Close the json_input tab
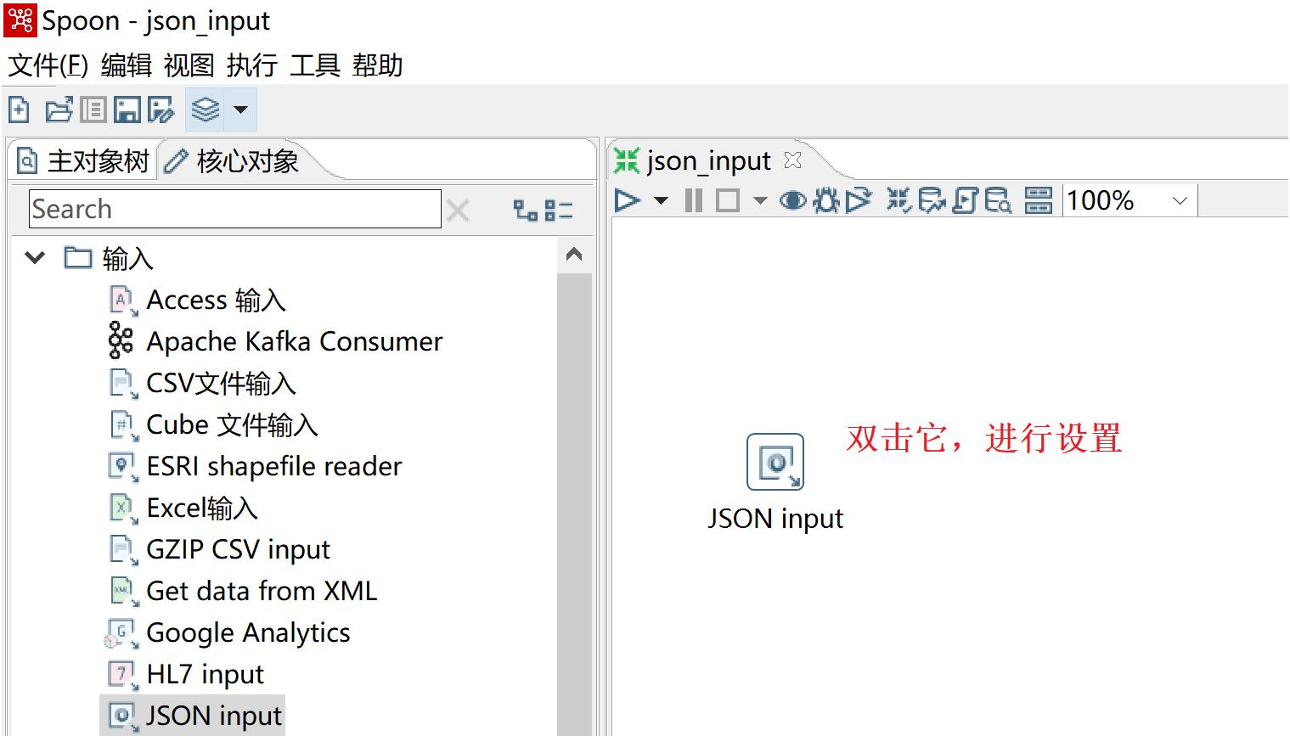 pos(792,160)
